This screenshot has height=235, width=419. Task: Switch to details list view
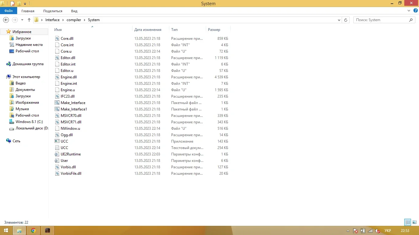pyautogui.click(x=408, y=222)
